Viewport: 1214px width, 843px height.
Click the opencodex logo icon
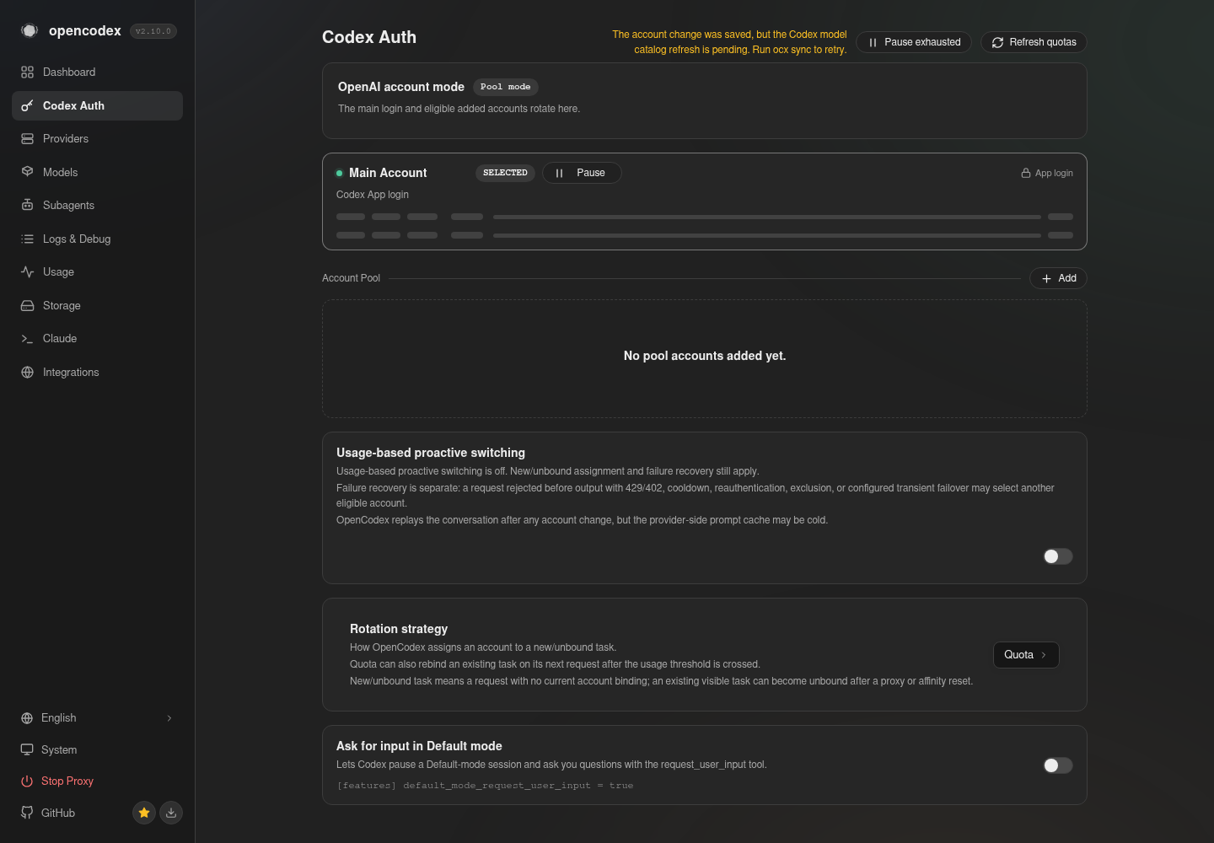(30, 30)
